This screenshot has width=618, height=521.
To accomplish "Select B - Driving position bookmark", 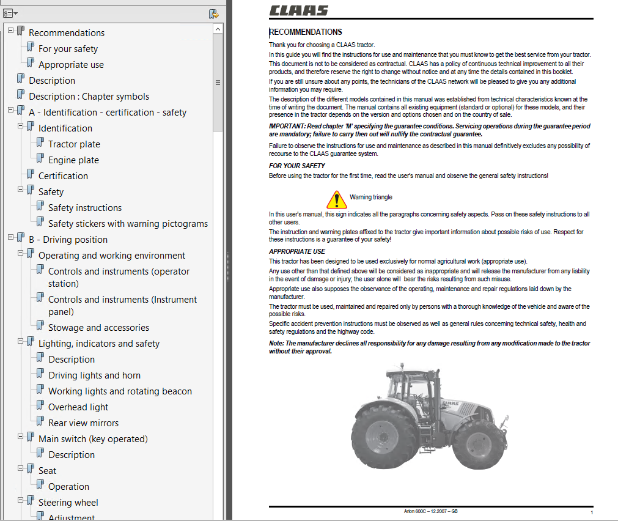I will (68, 239).
